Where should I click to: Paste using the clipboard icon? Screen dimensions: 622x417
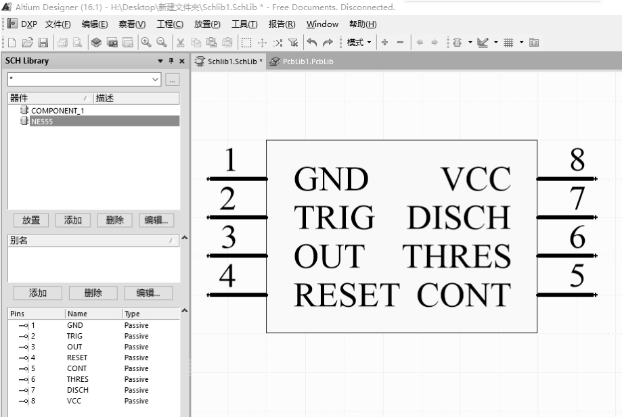point(211,43)
